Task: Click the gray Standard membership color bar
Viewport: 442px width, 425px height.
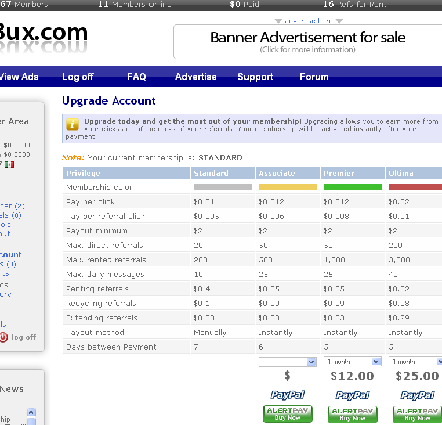Action: coord(223,187)
